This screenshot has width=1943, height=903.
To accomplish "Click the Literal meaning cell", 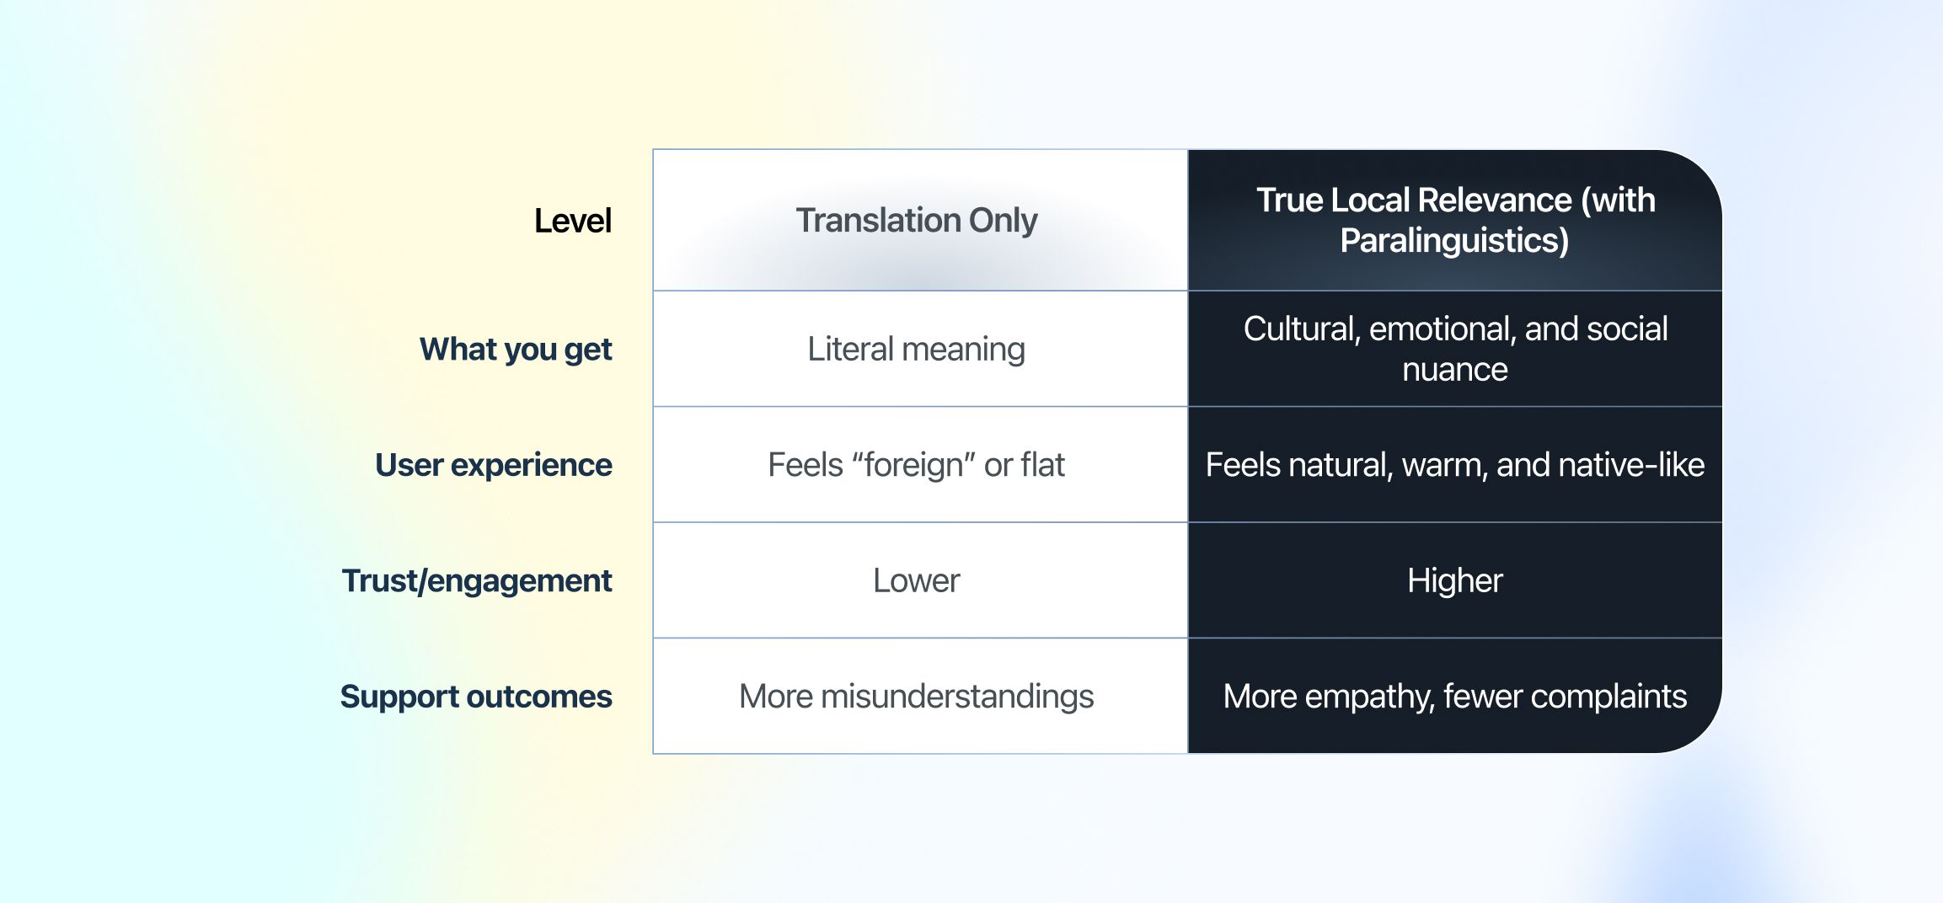I will [916, 349].
